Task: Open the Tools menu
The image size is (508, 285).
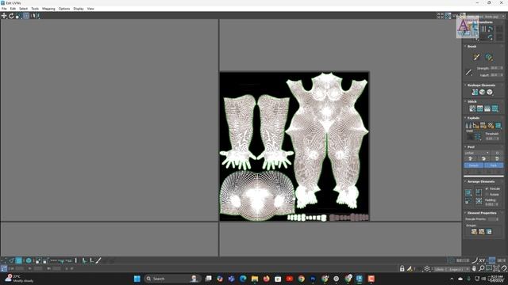Action: pos(35,9)
